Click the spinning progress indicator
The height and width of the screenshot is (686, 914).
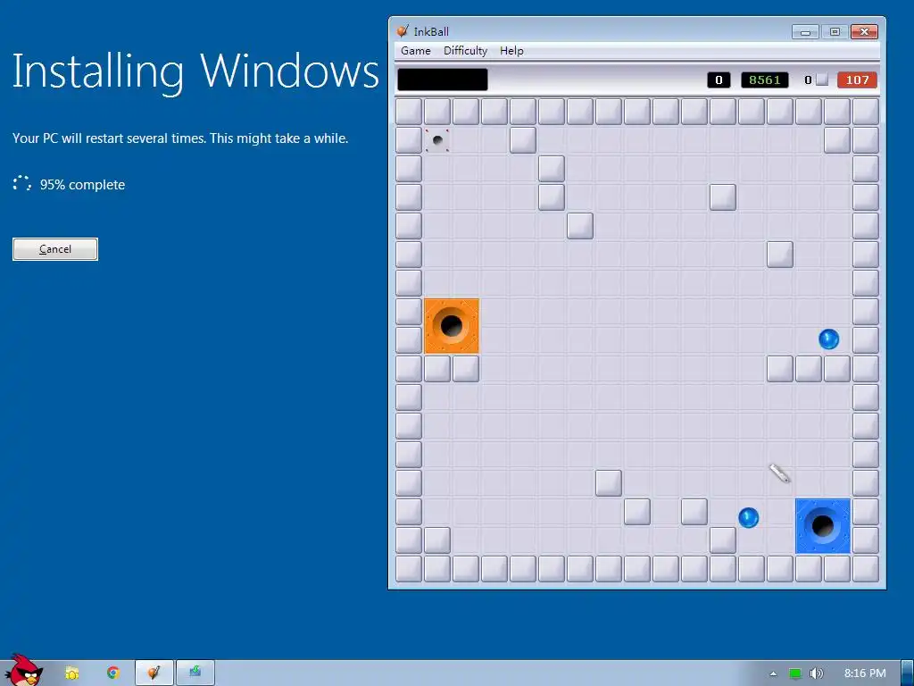[22, 183]
